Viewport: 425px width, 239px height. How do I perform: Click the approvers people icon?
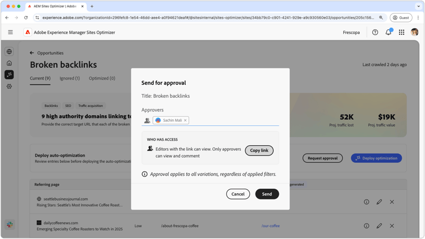click(x=147, y=120)
